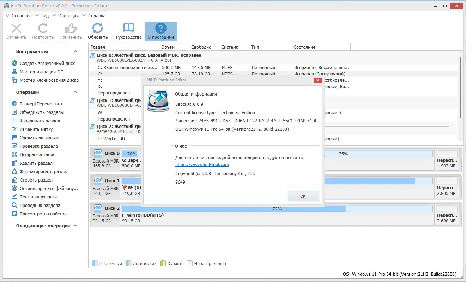
Task: Click the 72% usage bar on Disk 2
Action: pos(277,209)
